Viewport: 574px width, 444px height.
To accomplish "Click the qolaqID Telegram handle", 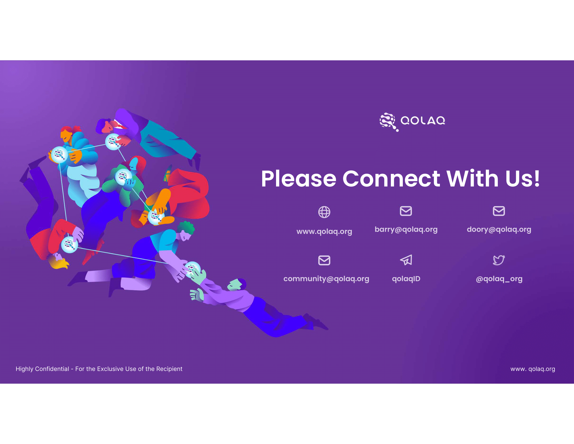I will [406, 279].
